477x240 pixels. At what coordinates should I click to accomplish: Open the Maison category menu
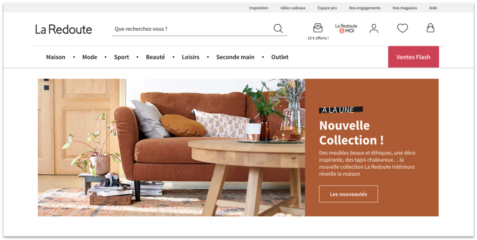pyautogui.click(x=56, y=57)
